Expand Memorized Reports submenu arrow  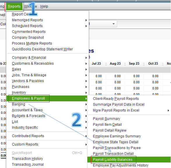click(x=86, y=20)
